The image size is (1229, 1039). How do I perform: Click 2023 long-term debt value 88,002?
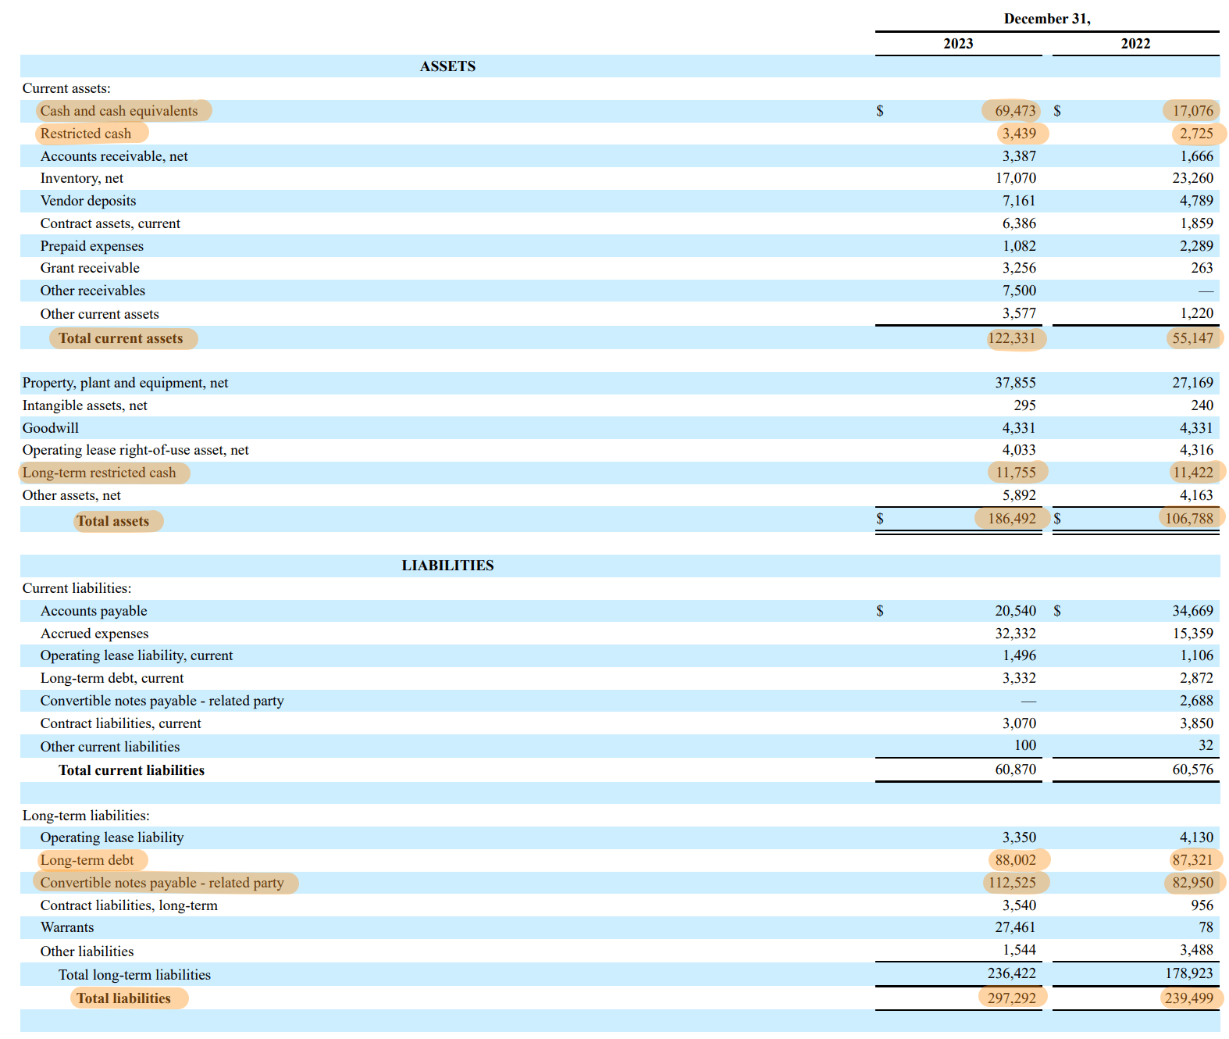[x=1015, y=860]
